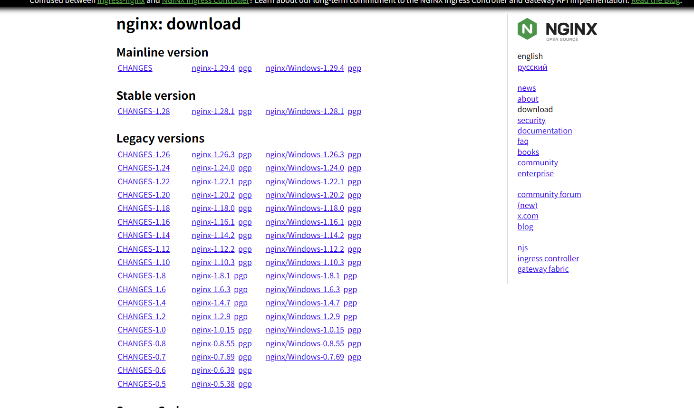The image size is (694, 408).
Task: Open CHANGES-0.5 link
Action: (142, 384)
